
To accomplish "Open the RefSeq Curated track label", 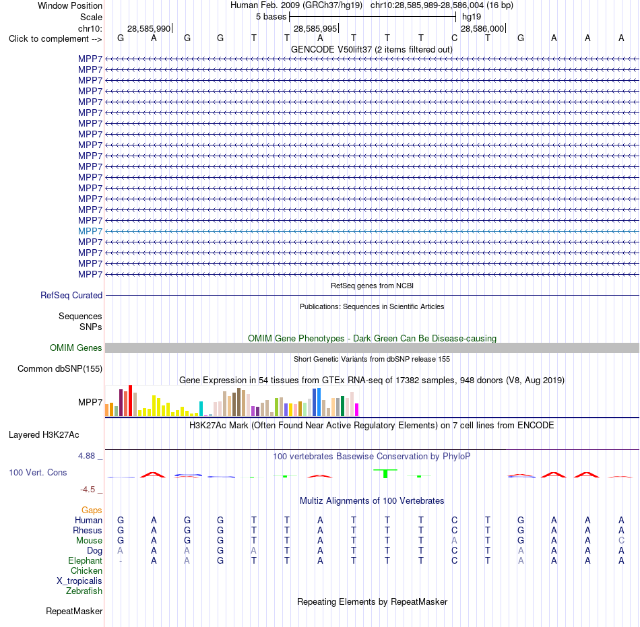I will 71,296.
